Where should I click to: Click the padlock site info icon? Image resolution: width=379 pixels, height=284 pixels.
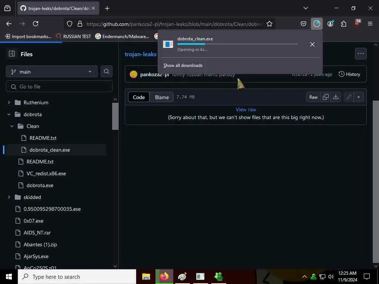[x=80, y=24]
